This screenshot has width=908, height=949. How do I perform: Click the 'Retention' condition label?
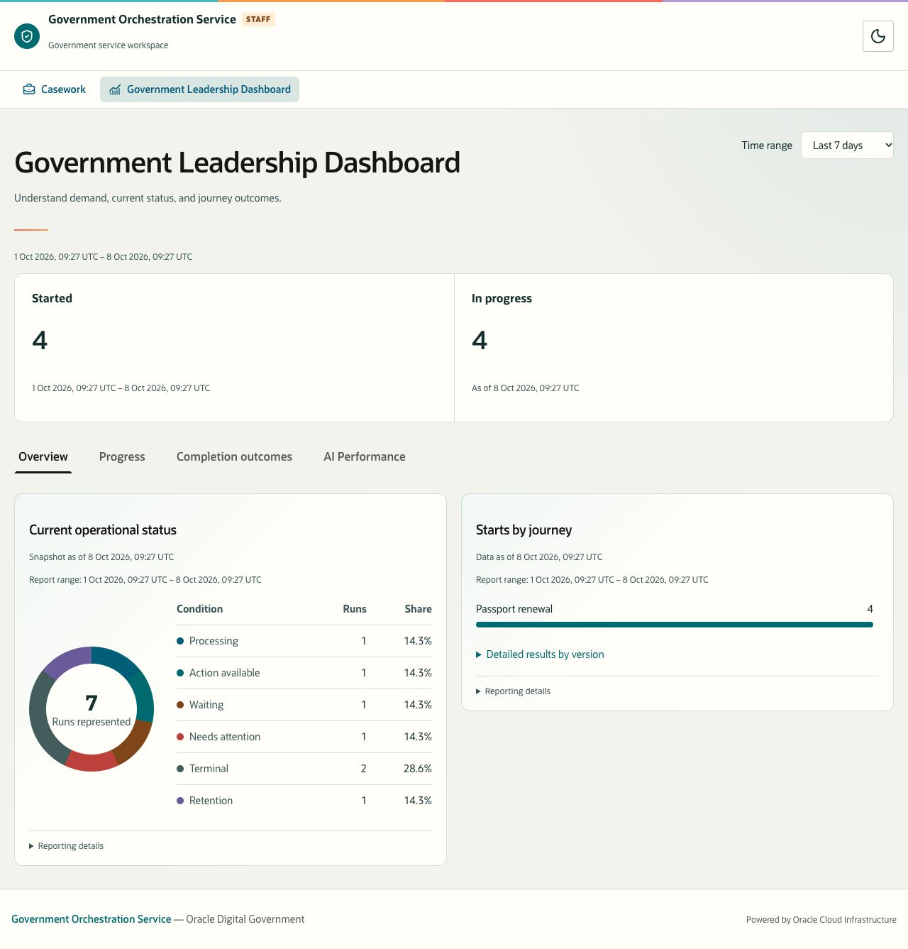click(211, 801)
